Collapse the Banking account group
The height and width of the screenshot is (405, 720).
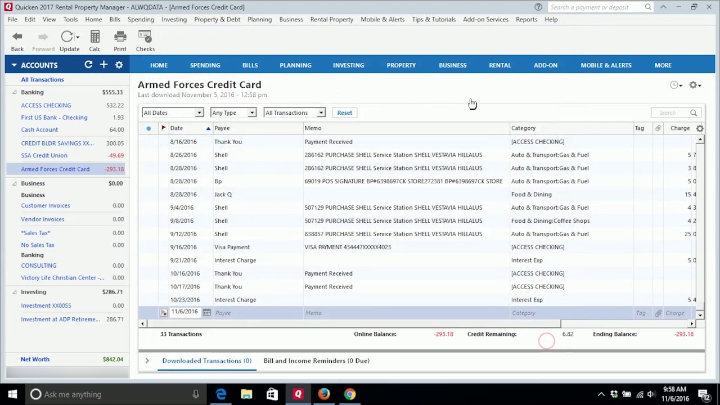pyautogui.click(x=15, y=92)
